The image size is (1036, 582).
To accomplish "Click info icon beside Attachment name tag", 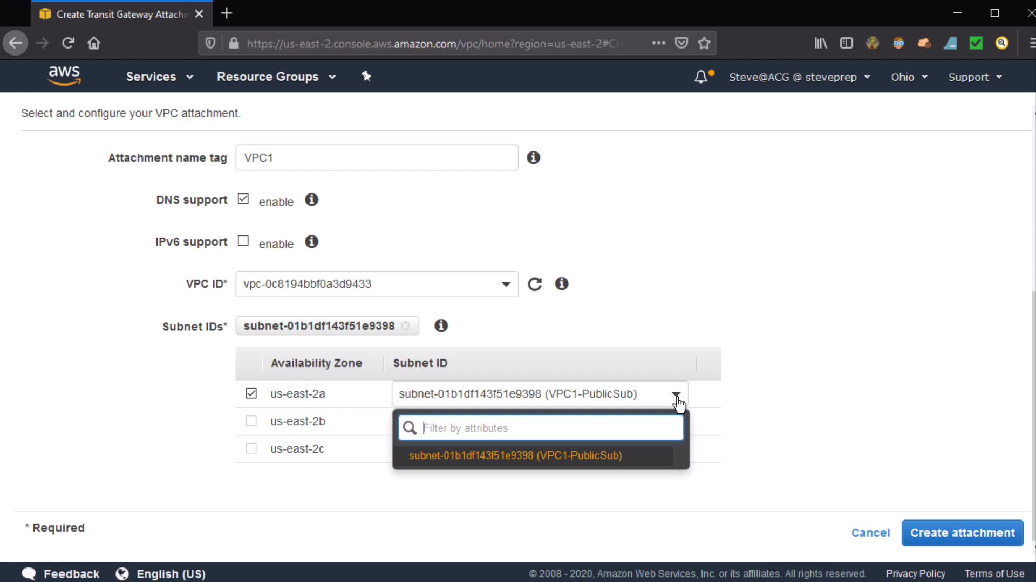I will [x=533, y=157].
